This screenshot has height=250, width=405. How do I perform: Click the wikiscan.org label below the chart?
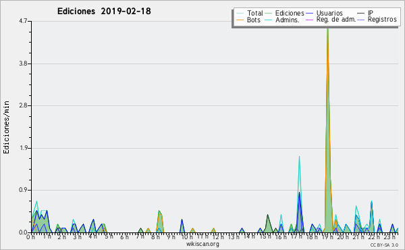click(202, 244)
